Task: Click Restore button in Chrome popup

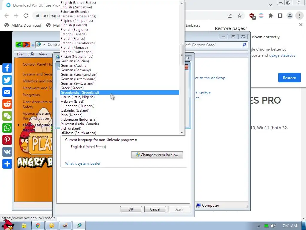Action: pos(289,78)
